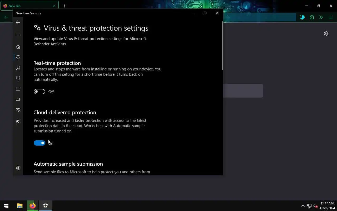Turn on Real-time protection toggle
The image size is (337, 211).
39,92
